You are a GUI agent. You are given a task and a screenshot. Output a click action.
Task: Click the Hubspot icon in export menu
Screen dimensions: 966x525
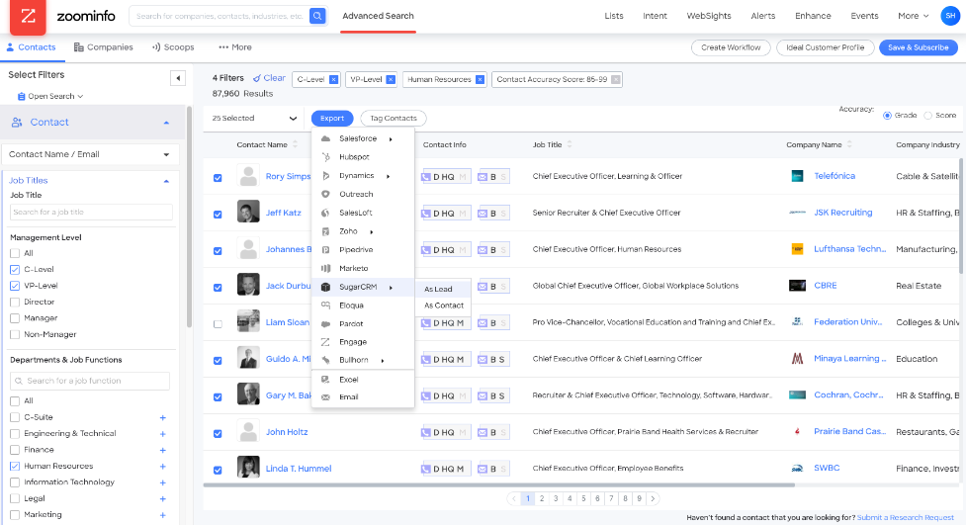(x=326, y=157)
